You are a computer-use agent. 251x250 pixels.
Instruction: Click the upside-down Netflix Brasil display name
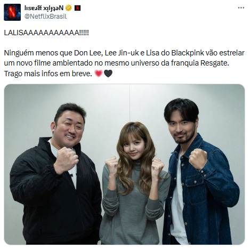pyautogui.click(x=44, y=8)
